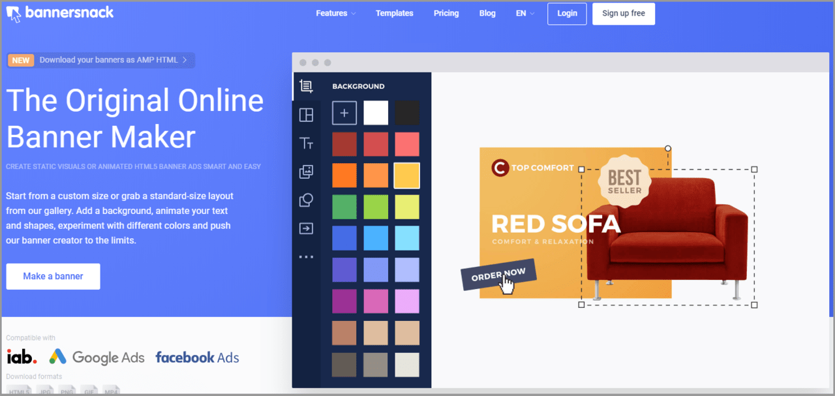Click the Make a banner button
This screenshot has height=396, width=835.
[53, 277]
